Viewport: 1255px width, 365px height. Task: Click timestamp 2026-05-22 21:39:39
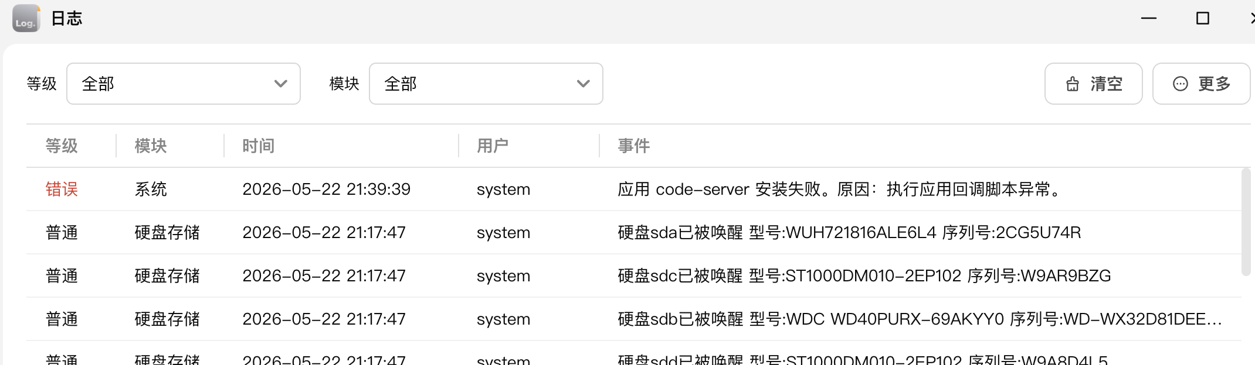(327, 189)
